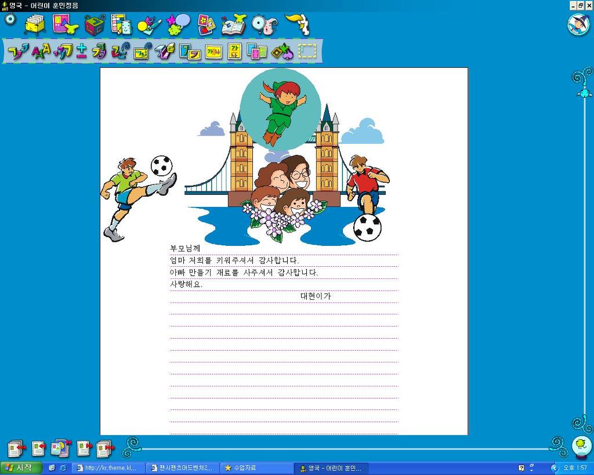Go to the next page
The image size is (594, 475).
click(84, 449)
